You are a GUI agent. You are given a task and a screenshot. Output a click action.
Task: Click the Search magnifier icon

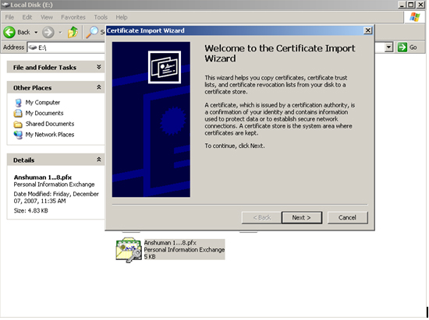pyautogui.click(x=92, y=32)
